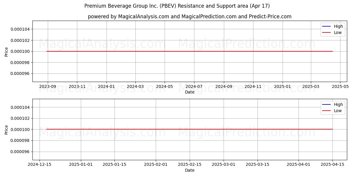
Task: Click the 2025-02-01 date tick label
Action: 156,165
